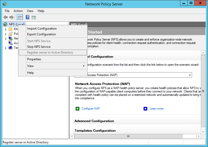Image resolution: width=208 pixels, height=147 pixels.
Task: Click the Policies scroll icon in tree
Action: point(10,34)
